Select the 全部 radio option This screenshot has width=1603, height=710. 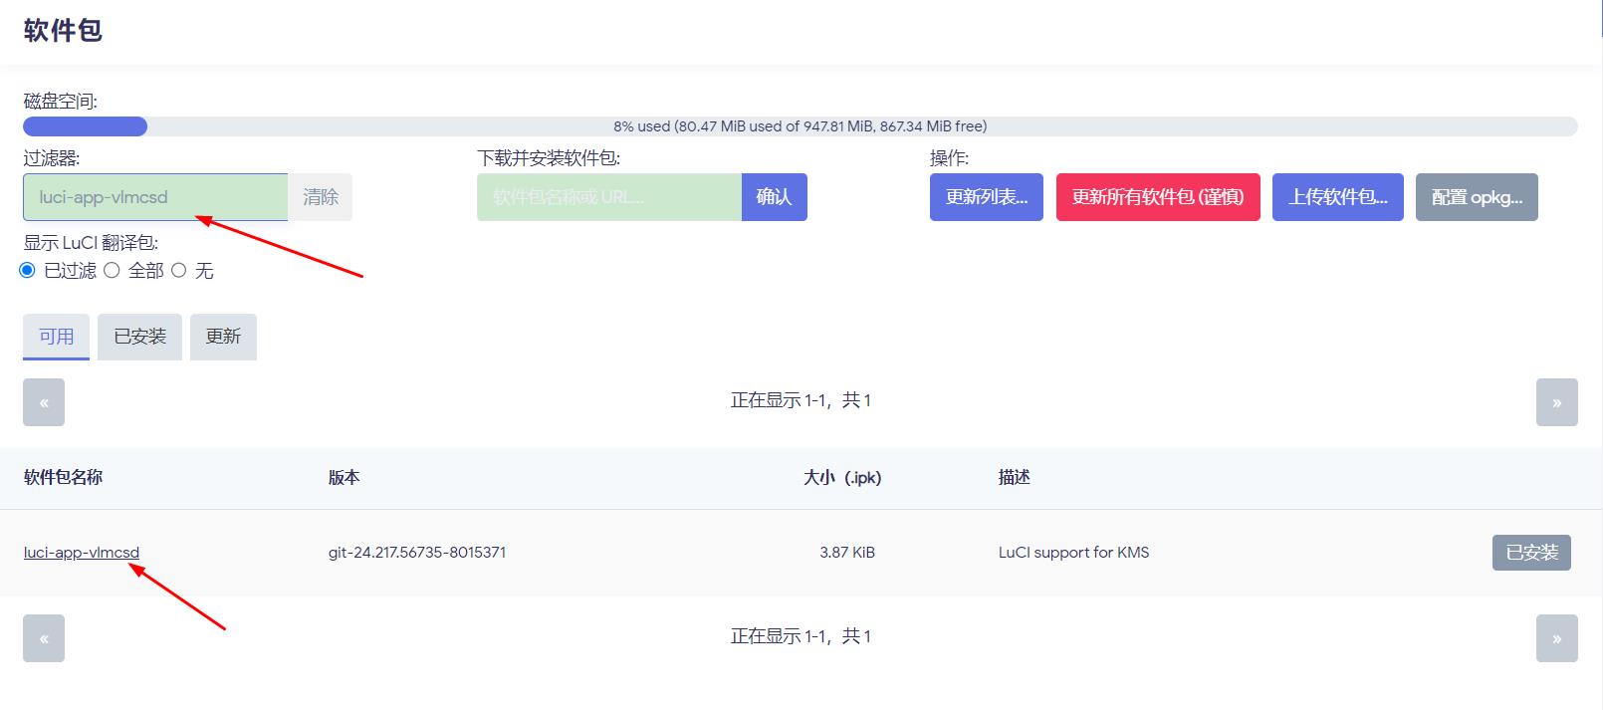coord(113,271)
